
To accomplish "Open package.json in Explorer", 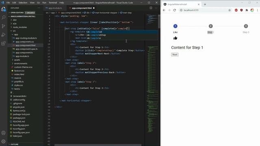I will tap(19, 118).
